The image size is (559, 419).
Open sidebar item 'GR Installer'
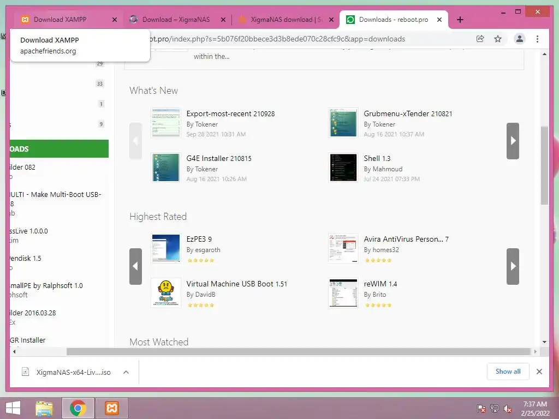[28, 340]
